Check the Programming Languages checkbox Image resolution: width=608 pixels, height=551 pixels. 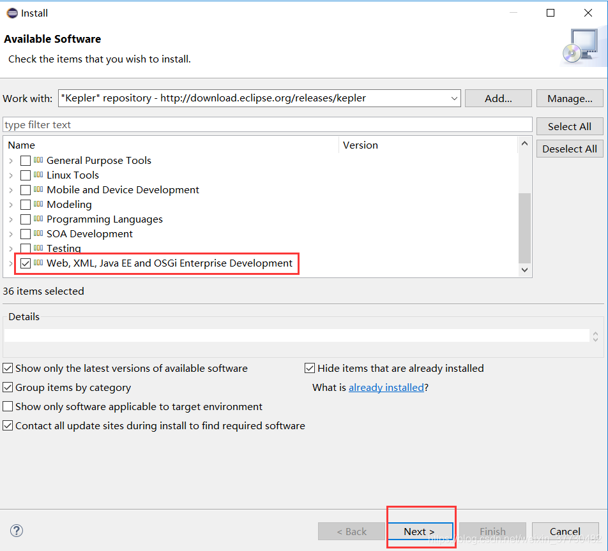coord(26,219)
